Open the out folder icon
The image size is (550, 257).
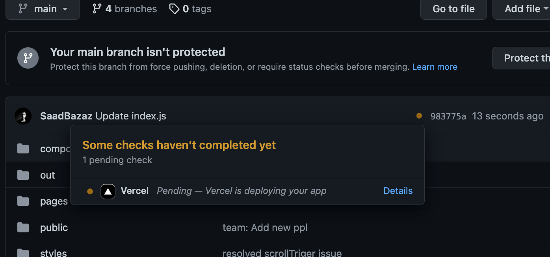point(23,175)
